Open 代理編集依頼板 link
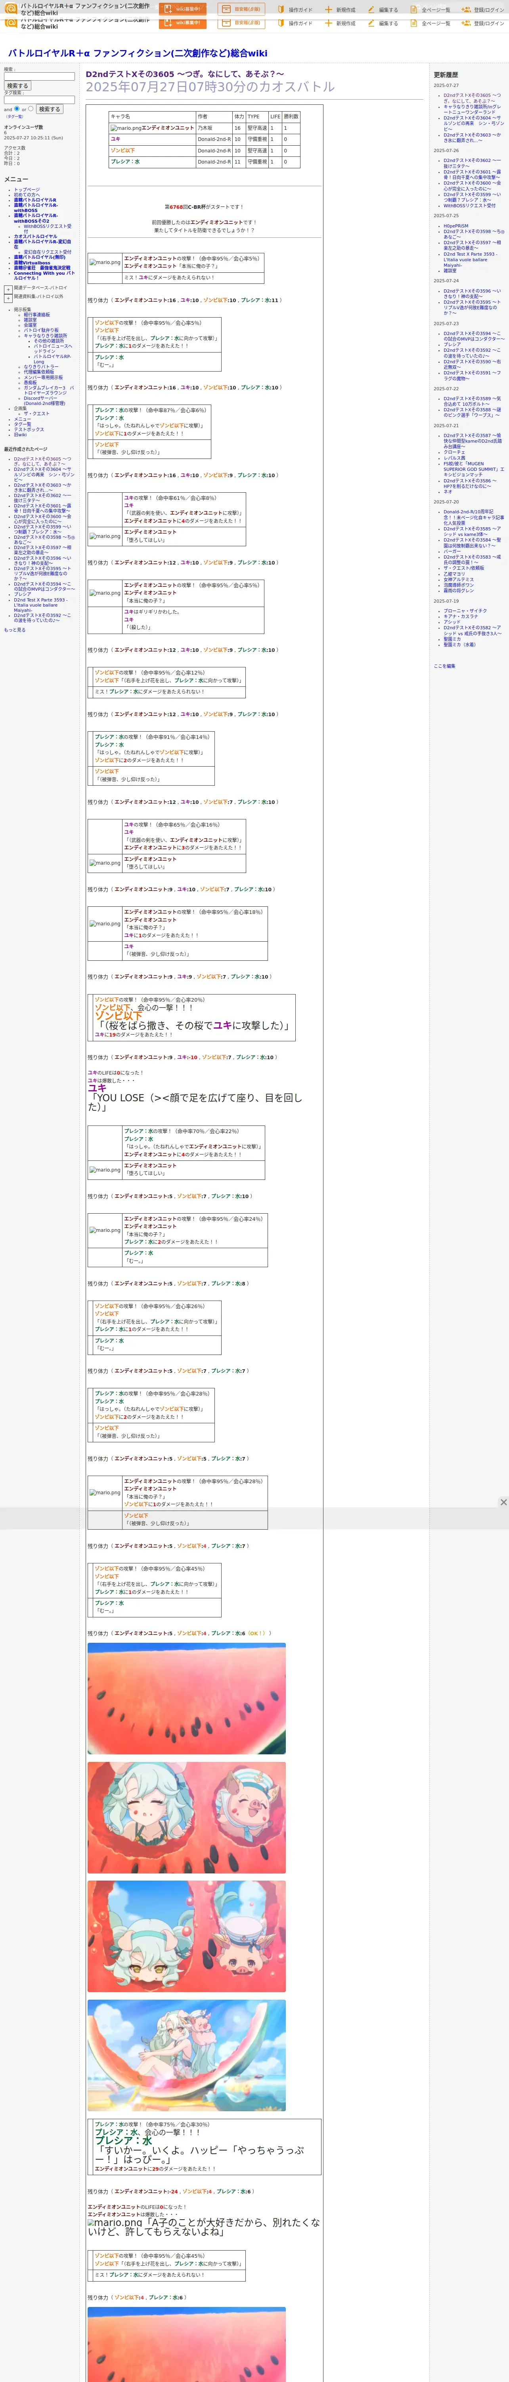This screenshot has height=2382, width=509. coord(39,372)
